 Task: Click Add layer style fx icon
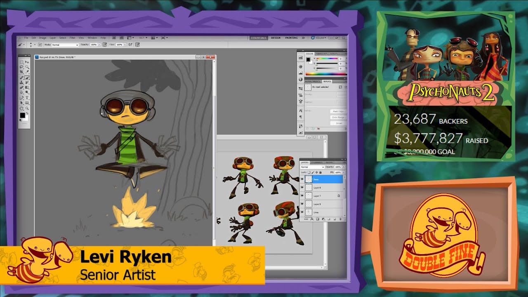pos(312,219)
